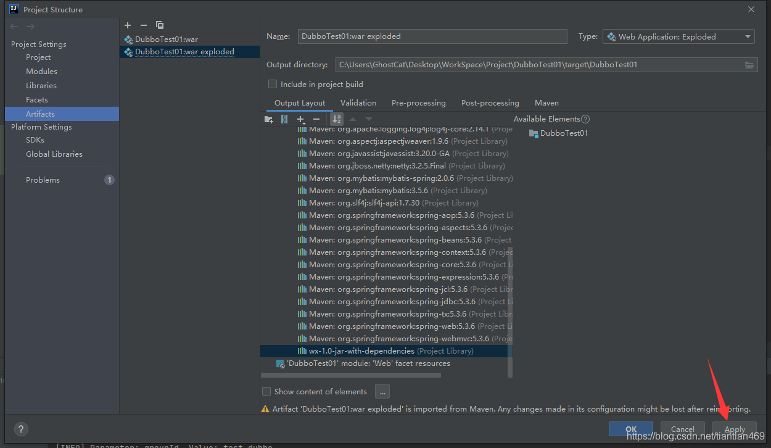Open help with question mark button
The width and height of the screenshot is (771, 448).
tap(21, 429)
